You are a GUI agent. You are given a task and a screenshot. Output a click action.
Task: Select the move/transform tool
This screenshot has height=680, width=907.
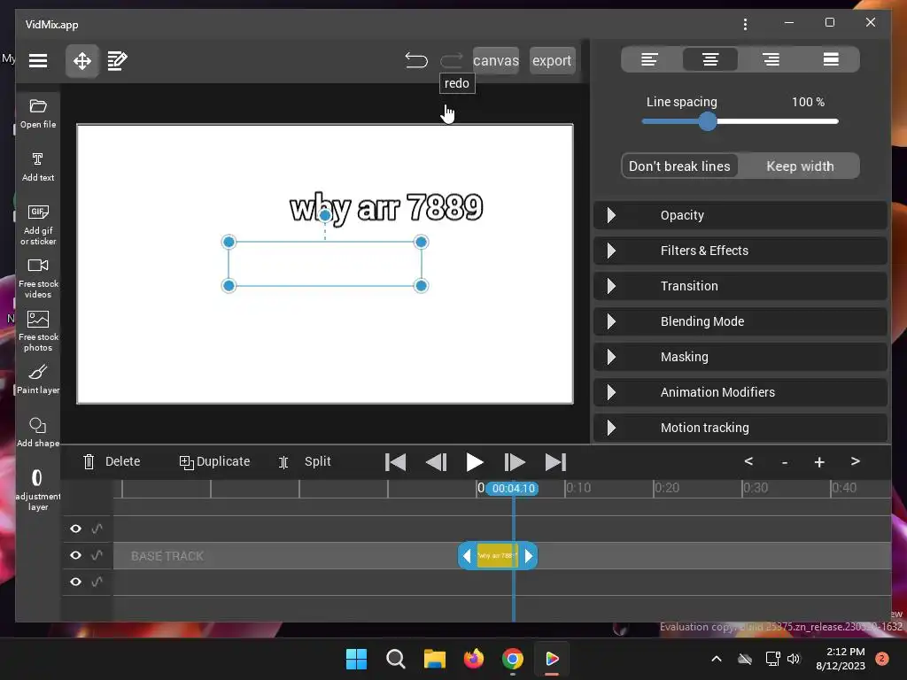pos(82,61)
